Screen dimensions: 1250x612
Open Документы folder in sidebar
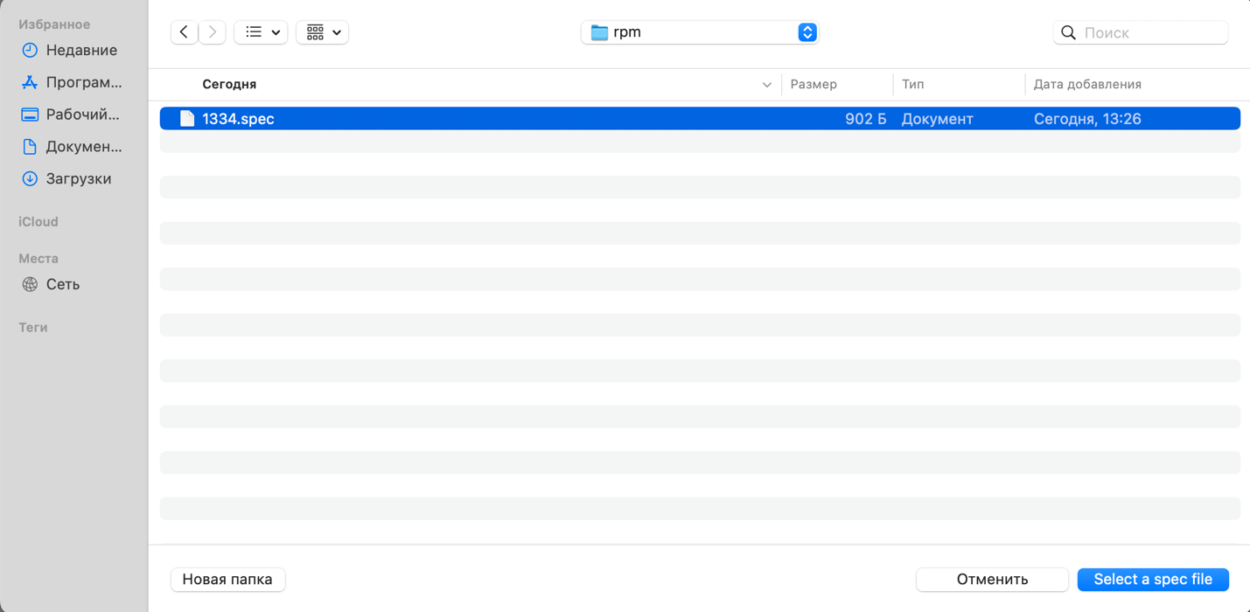pos(83,147)
